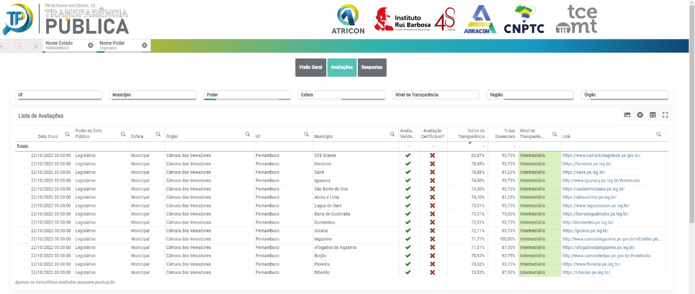
Task: Search in the Link column
Action: click(659, 134)
